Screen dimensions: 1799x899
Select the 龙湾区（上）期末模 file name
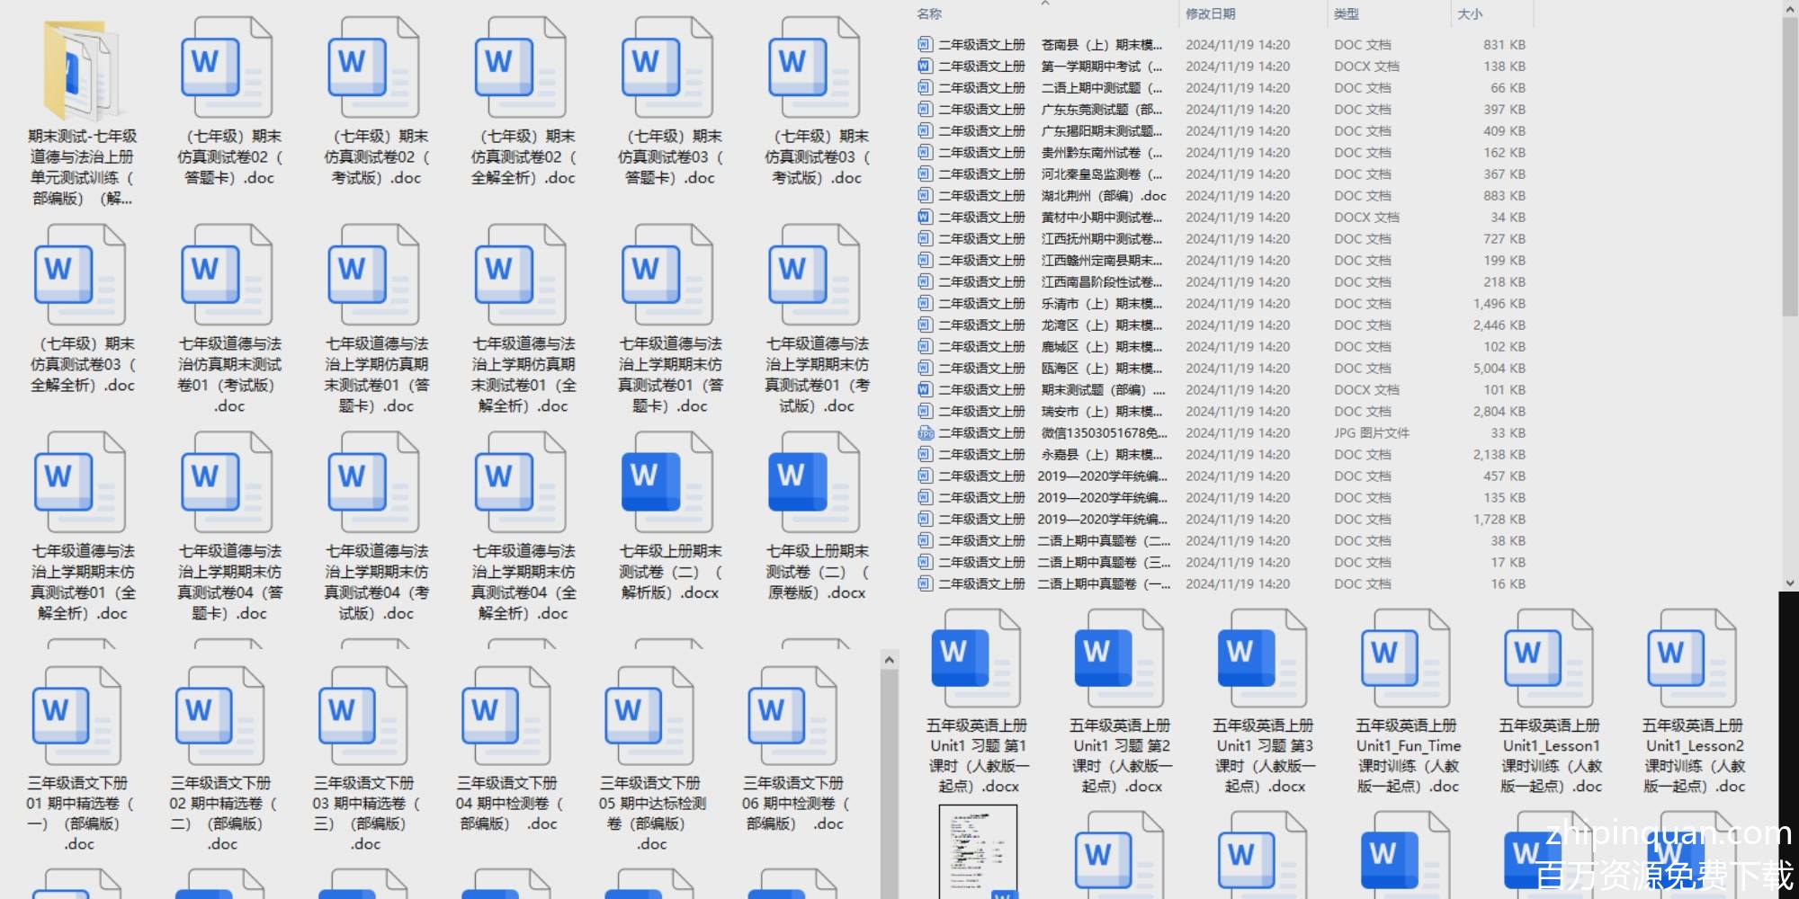coord(1102,325)
